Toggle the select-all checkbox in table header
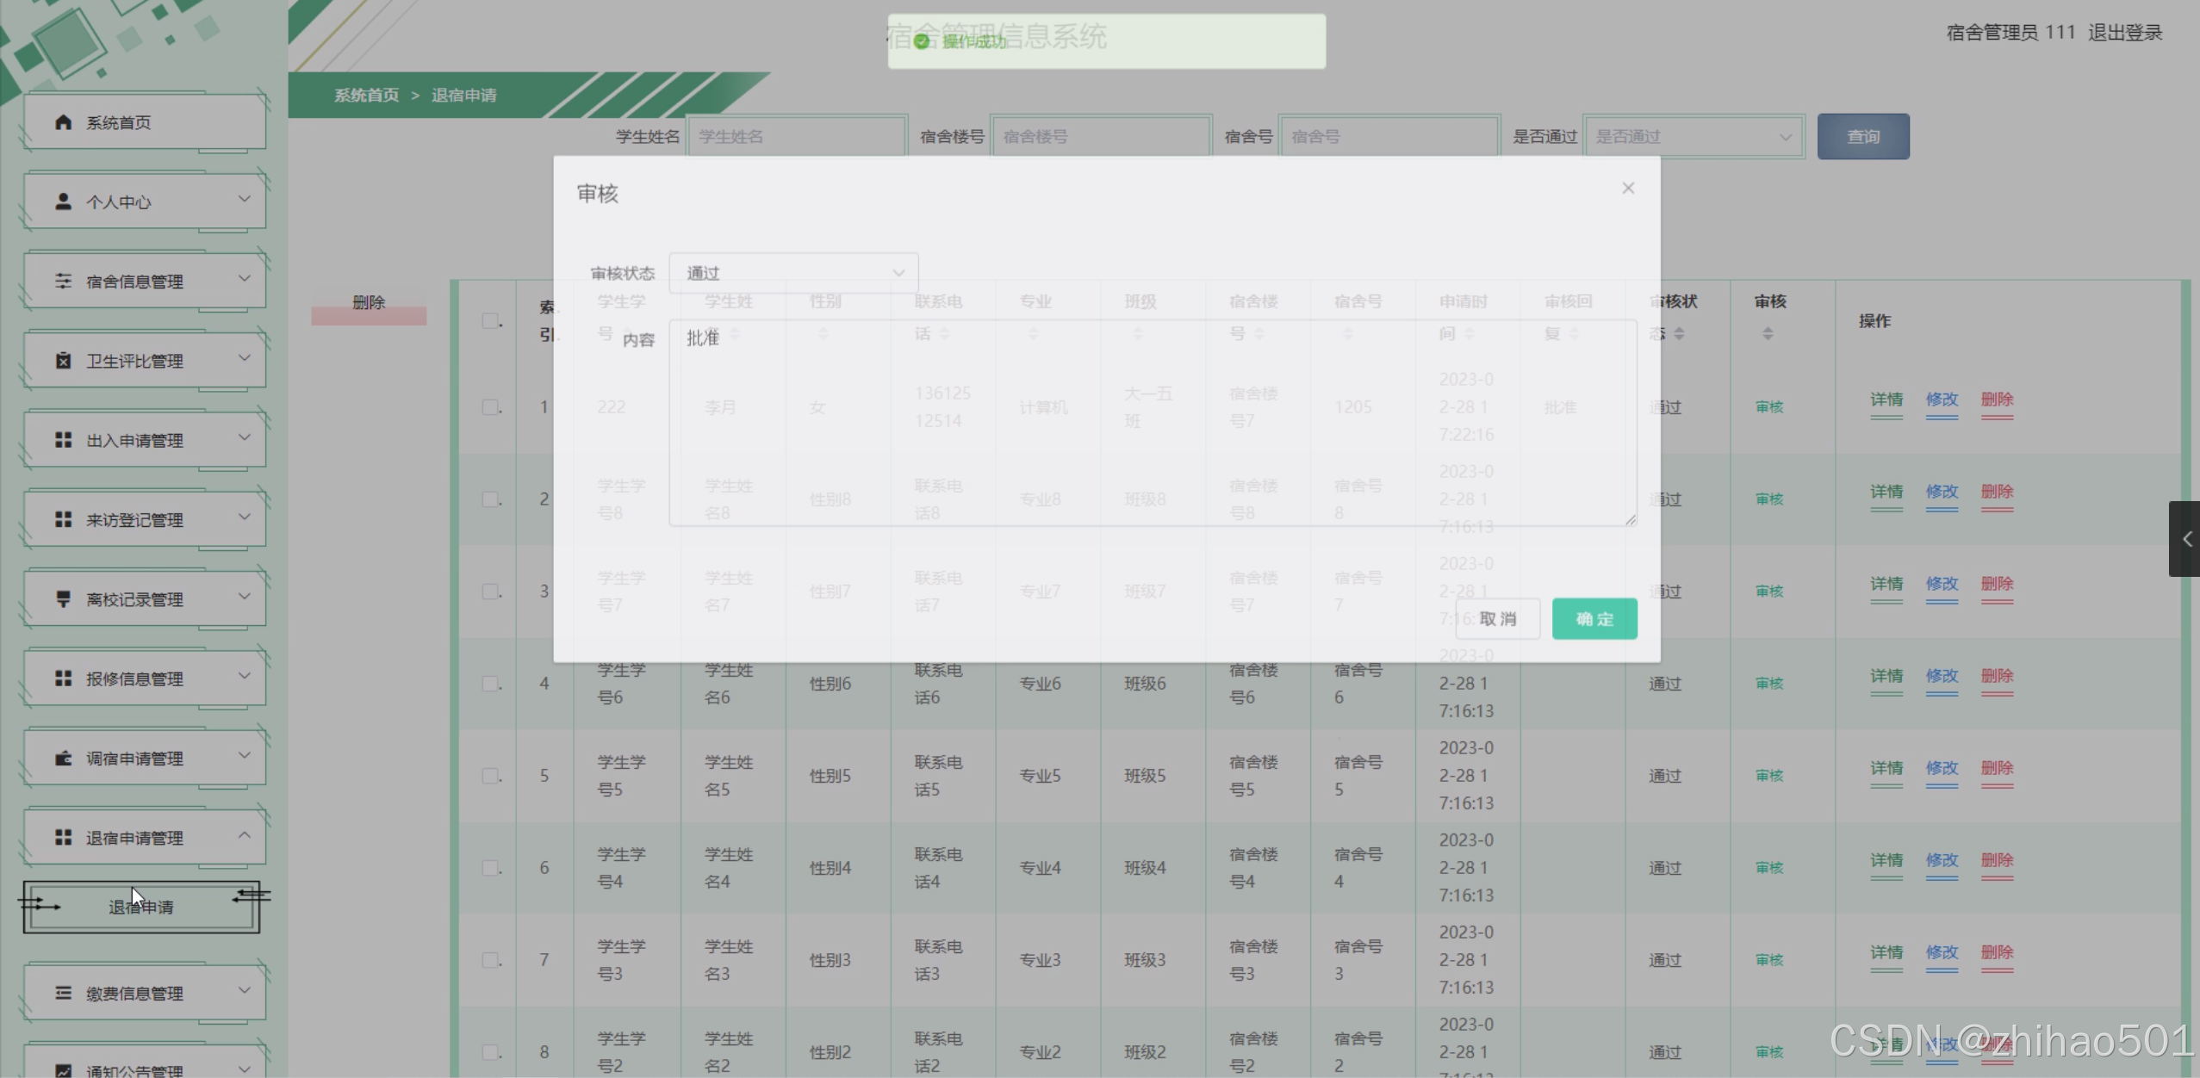The height and width of the screenshot is (1078, 2200). click(x=490, y=320)
